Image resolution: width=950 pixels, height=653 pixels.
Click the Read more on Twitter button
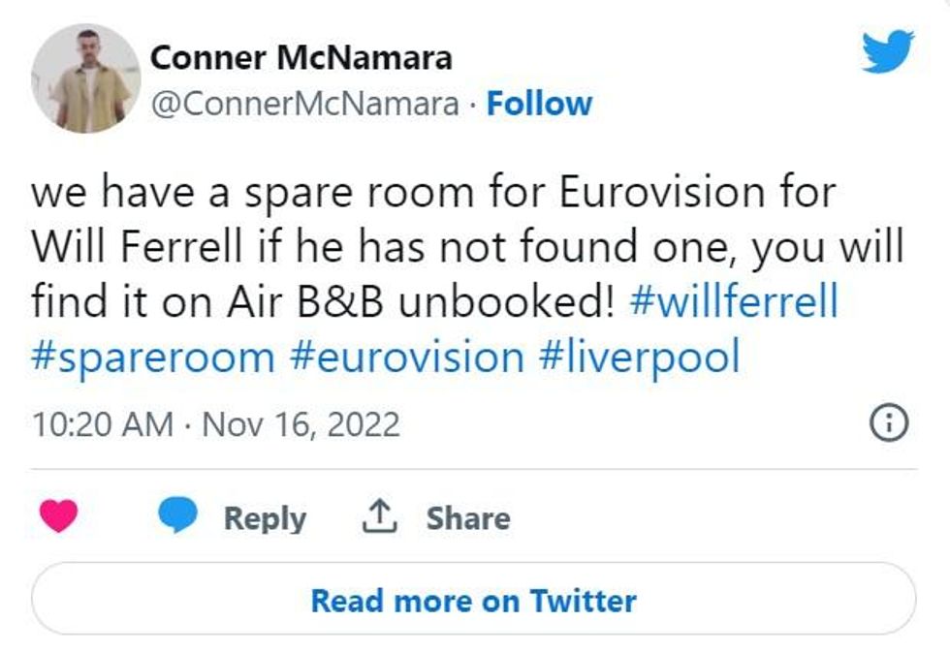(473, 601)
